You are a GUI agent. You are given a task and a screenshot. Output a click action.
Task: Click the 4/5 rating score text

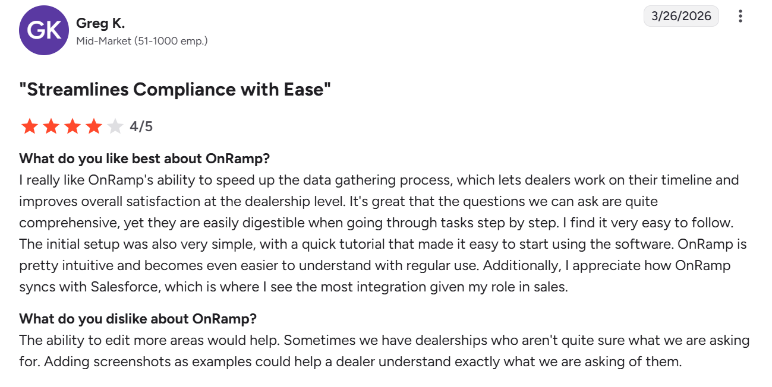(x=141, y=126)
